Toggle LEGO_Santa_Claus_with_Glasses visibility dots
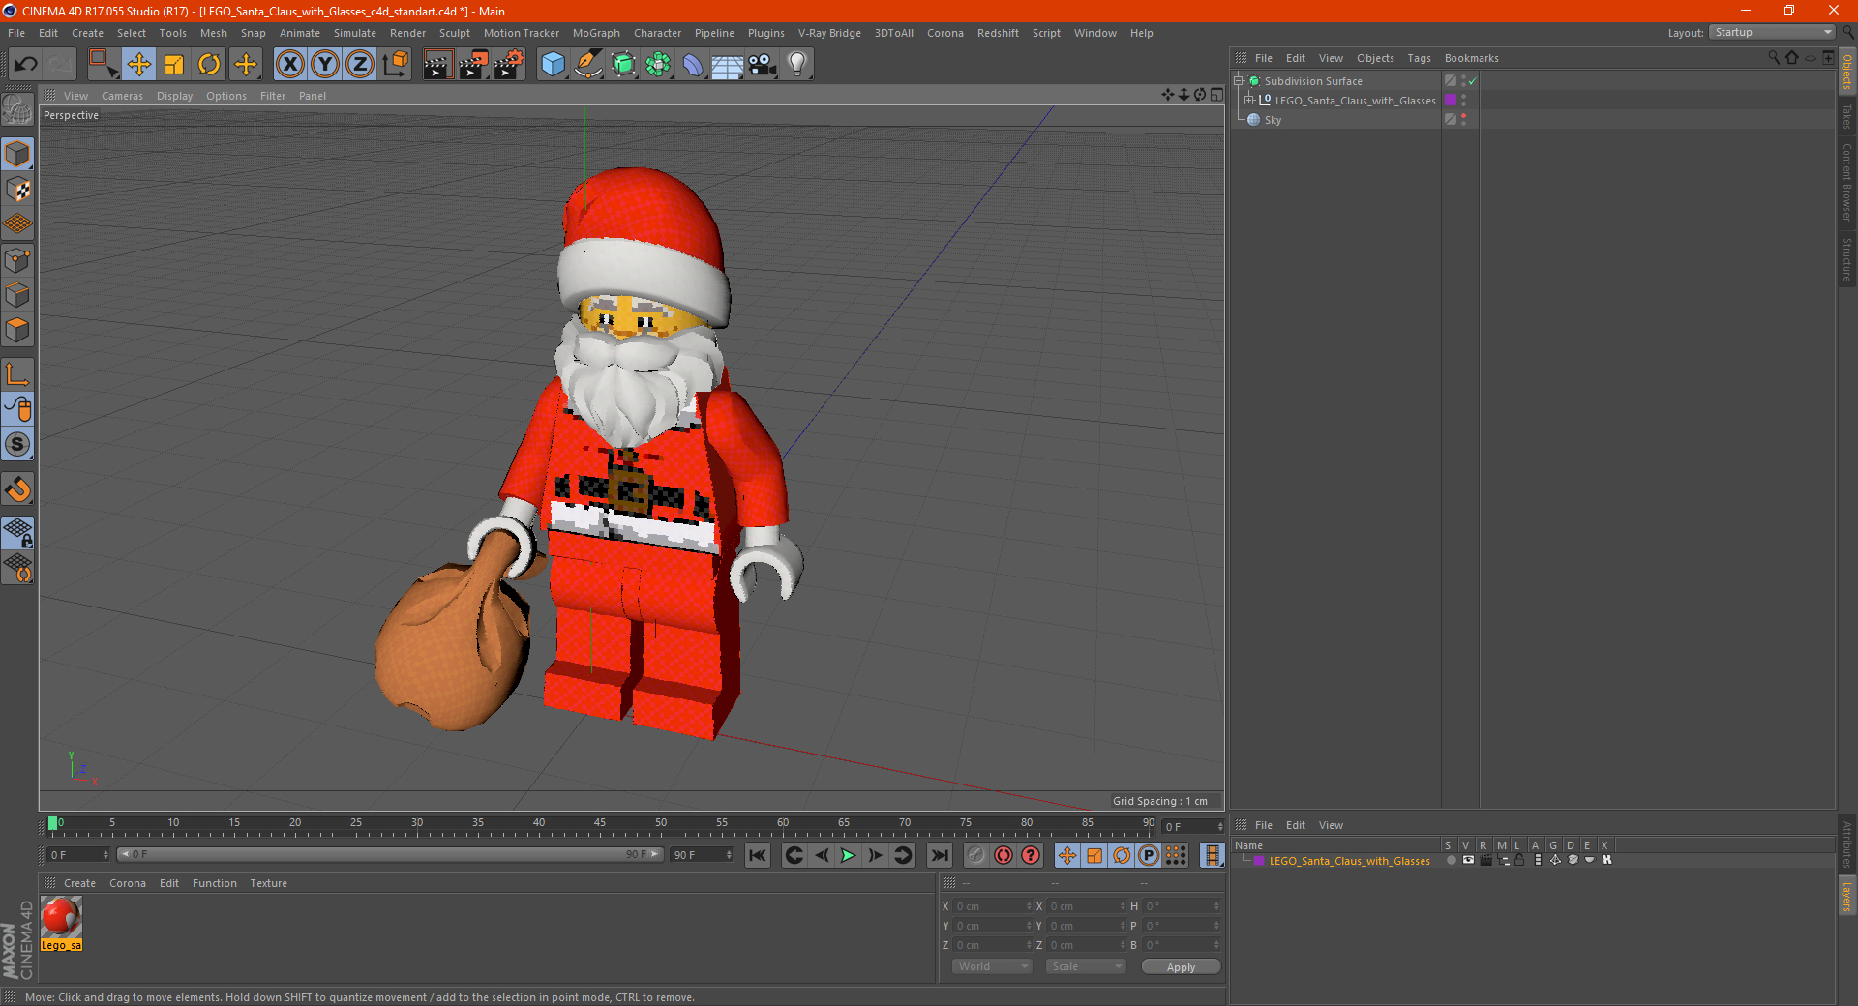Image resolution: width=1858 pixels, height=1006 pixels. (x=1464, y=101)
